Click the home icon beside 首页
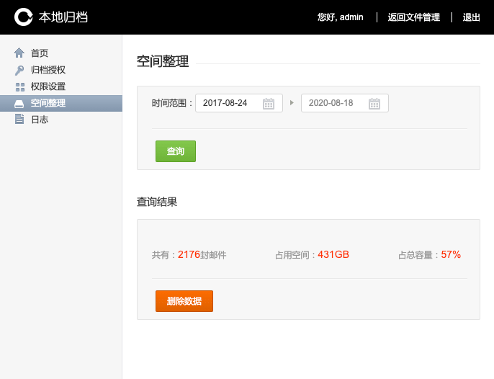Image resolution: width=494 pixels, height=379 pixels. (19, 53)
